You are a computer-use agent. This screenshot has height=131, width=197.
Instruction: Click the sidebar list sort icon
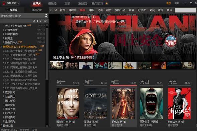(41, 21)
